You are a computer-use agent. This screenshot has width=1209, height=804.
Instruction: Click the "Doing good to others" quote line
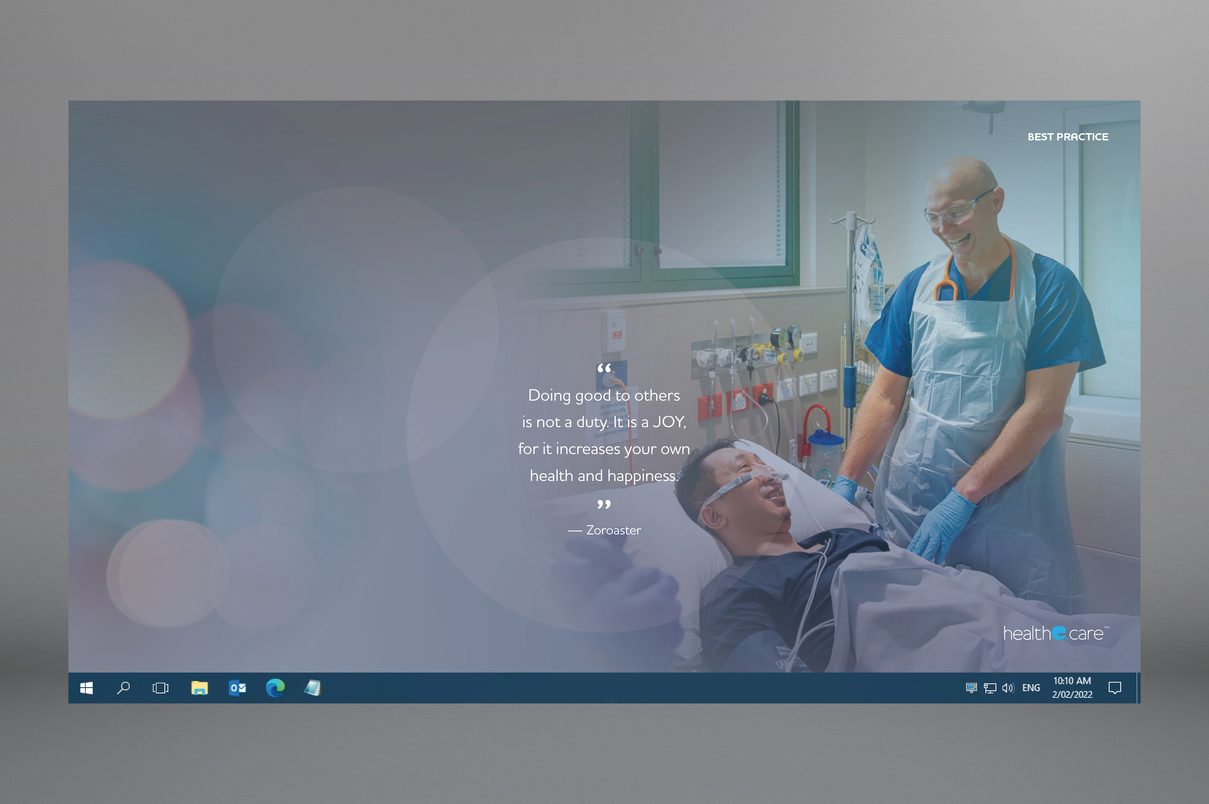(x=604, y=395)
